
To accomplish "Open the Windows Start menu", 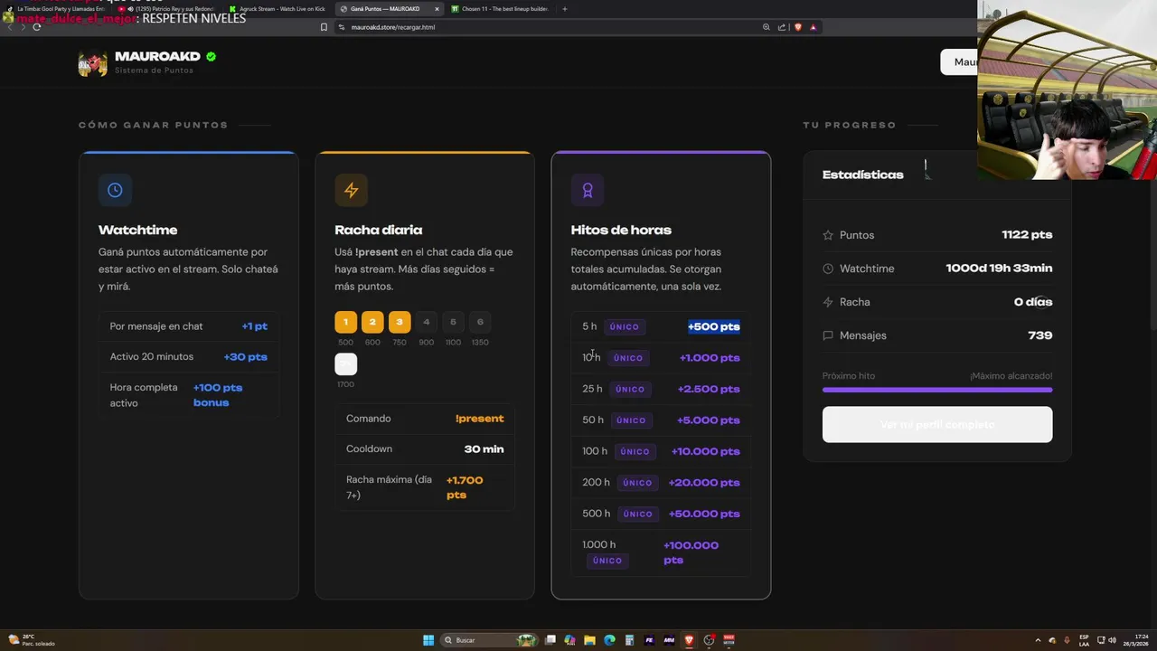I will 428,640.
